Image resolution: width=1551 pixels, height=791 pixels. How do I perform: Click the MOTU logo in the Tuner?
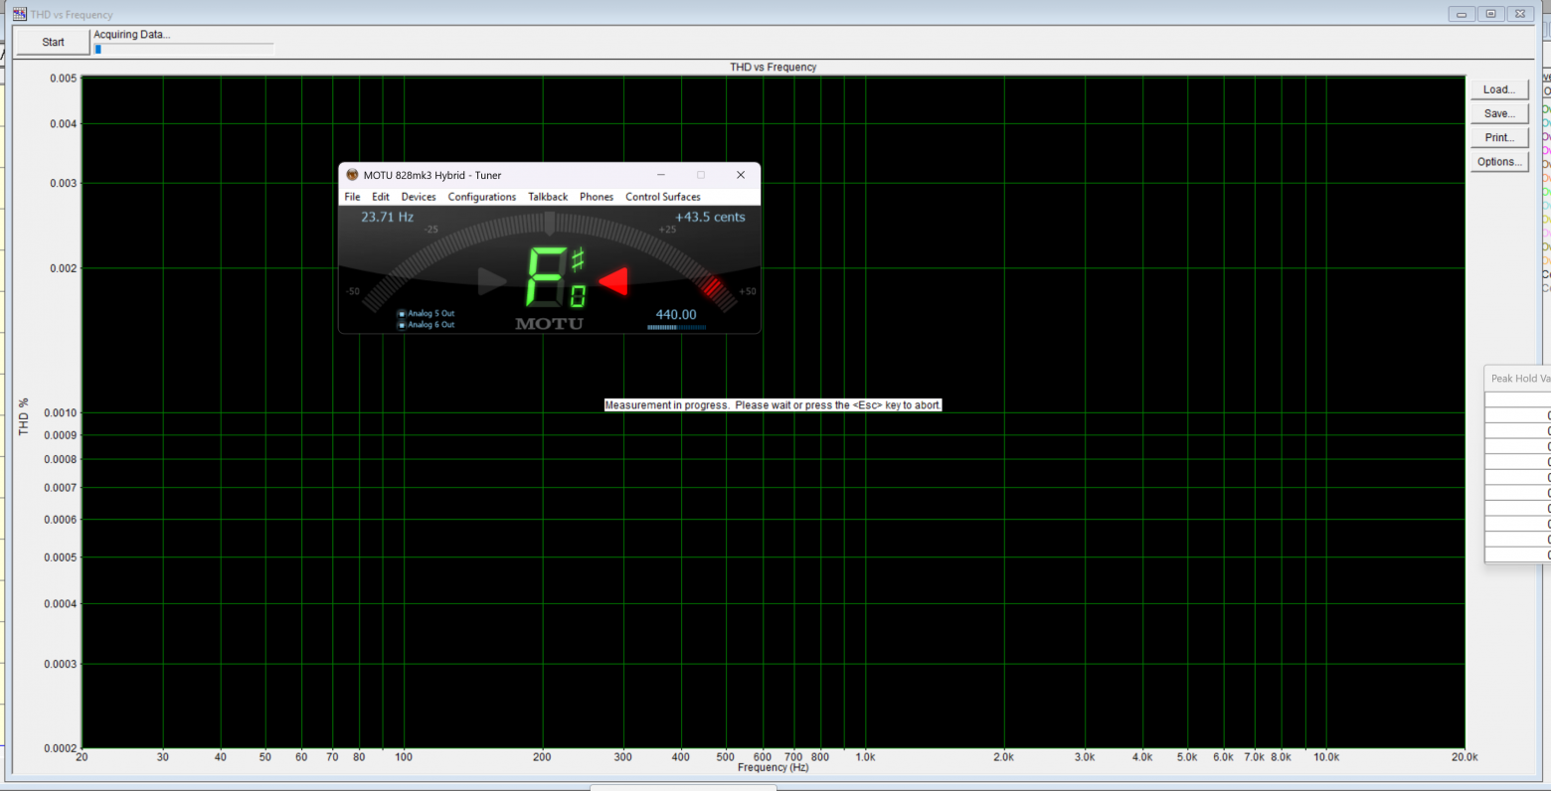tap(549, 323)
